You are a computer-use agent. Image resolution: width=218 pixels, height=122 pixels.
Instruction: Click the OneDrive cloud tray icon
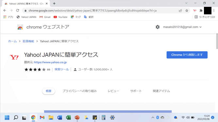coord(162,117)
